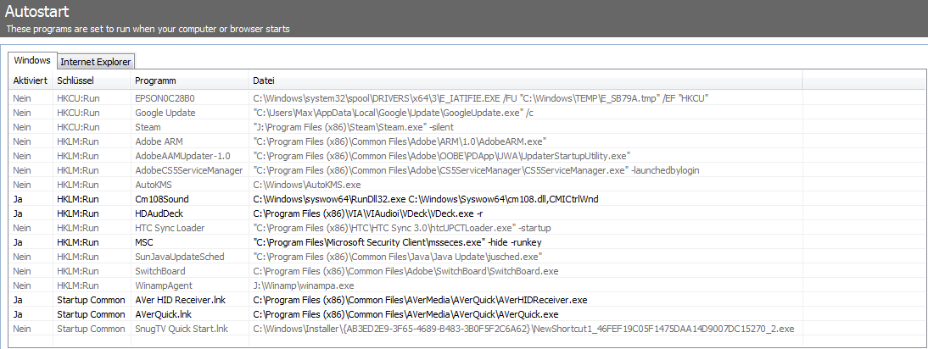928x349 pixels.
Task: Select the WinampAgent program entry
Action: [x=164, y=285]
